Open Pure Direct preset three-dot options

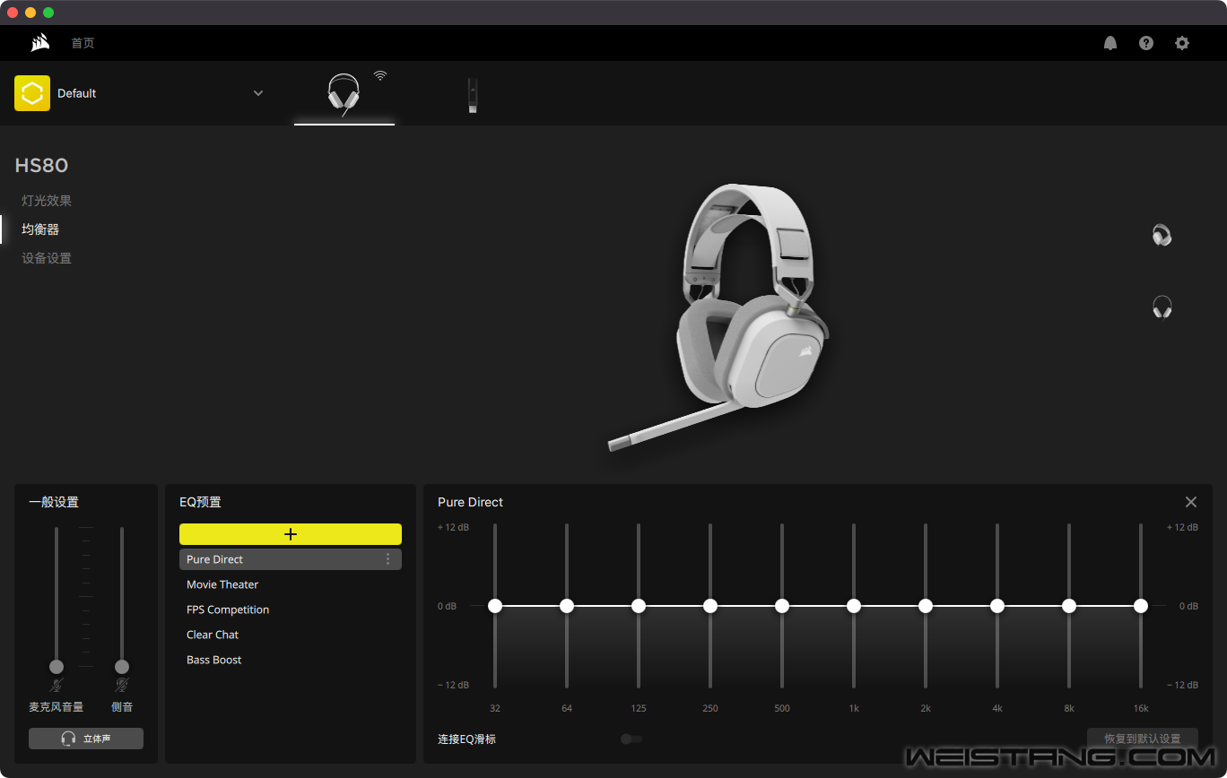click(x=387, y=559)
